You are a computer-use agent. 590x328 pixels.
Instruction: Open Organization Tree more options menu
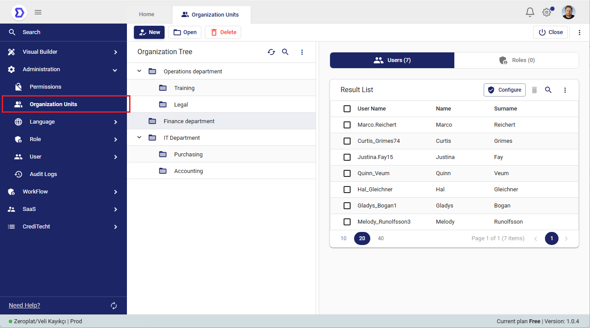[x=302, y=52]
